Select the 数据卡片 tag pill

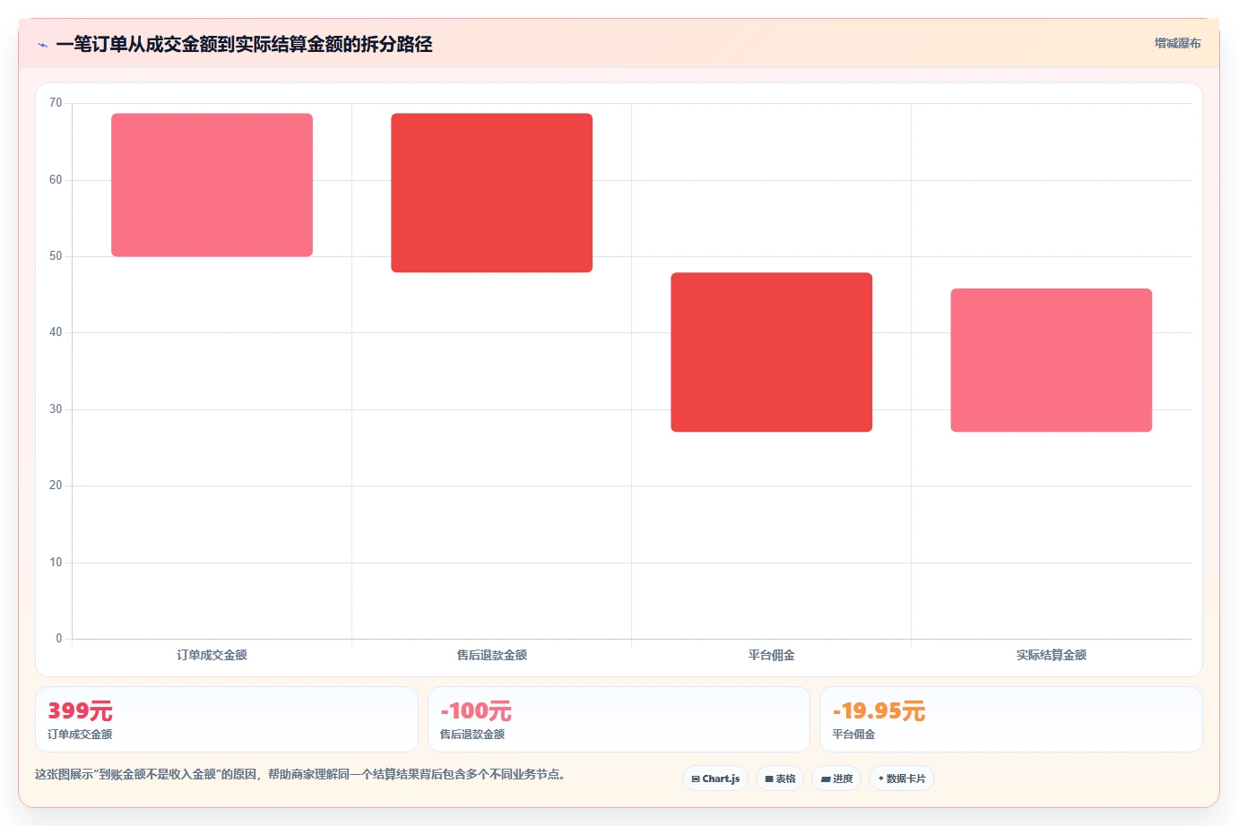[902, 779]
